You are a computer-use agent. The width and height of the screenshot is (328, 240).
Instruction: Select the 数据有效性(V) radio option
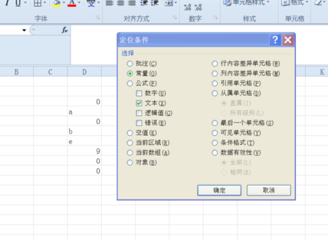(x=236, y=153)
